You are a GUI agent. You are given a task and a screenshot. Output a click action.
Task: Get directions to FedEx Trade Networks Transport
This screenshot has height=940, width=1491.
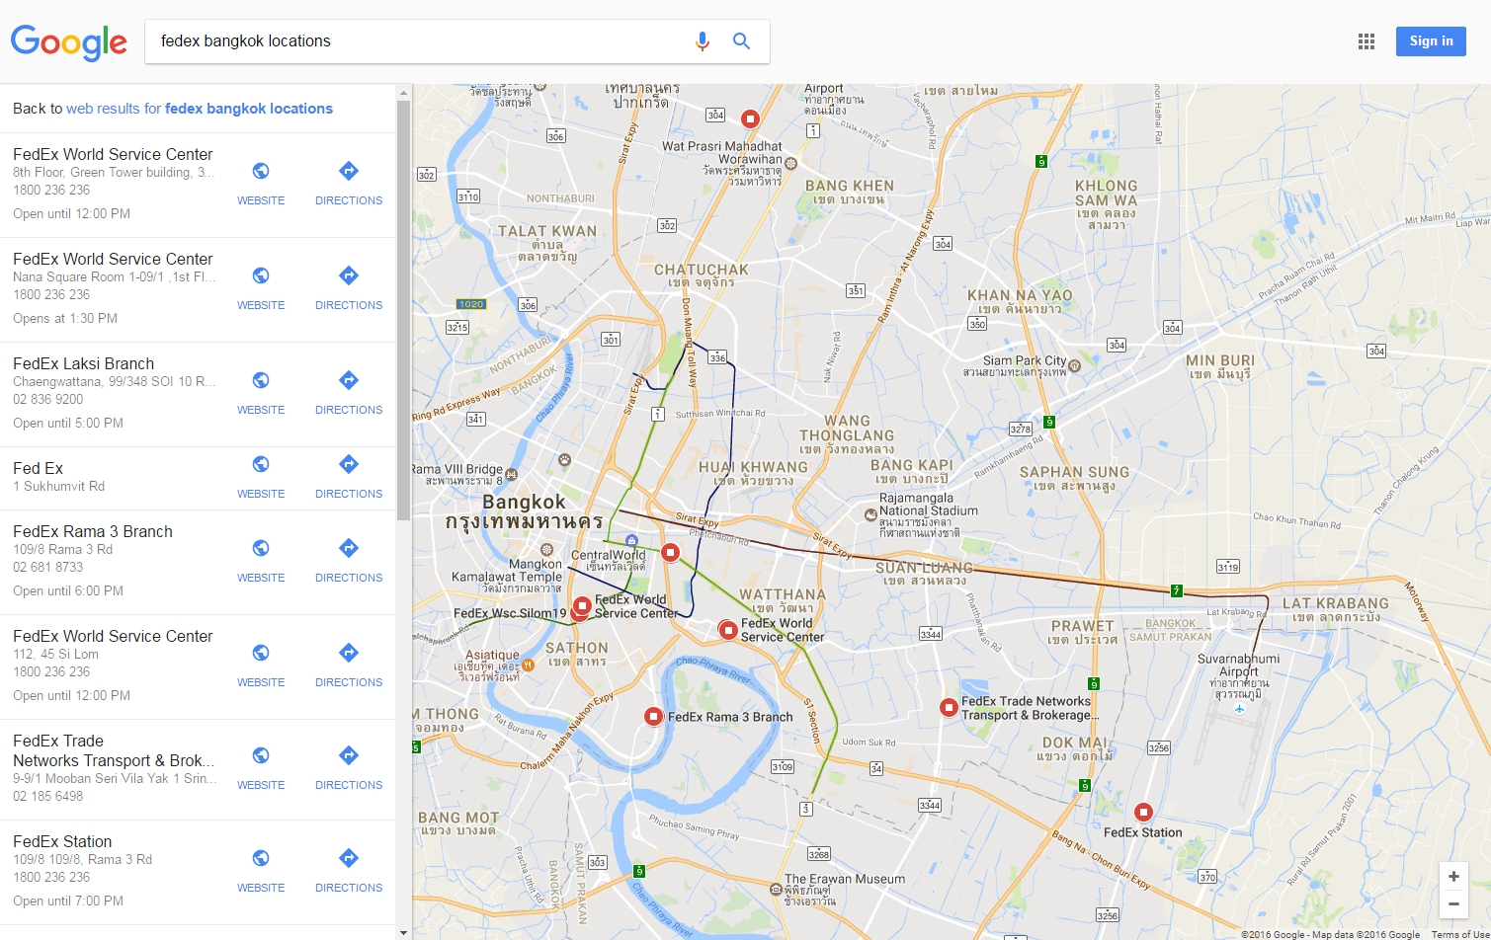pyautogui.click(x=349, y=768)
